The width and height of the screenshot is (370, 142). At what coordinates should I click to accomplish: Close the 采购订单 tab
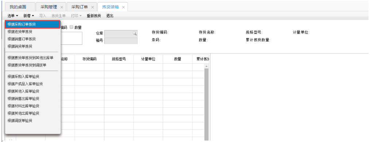click(92, 7)
